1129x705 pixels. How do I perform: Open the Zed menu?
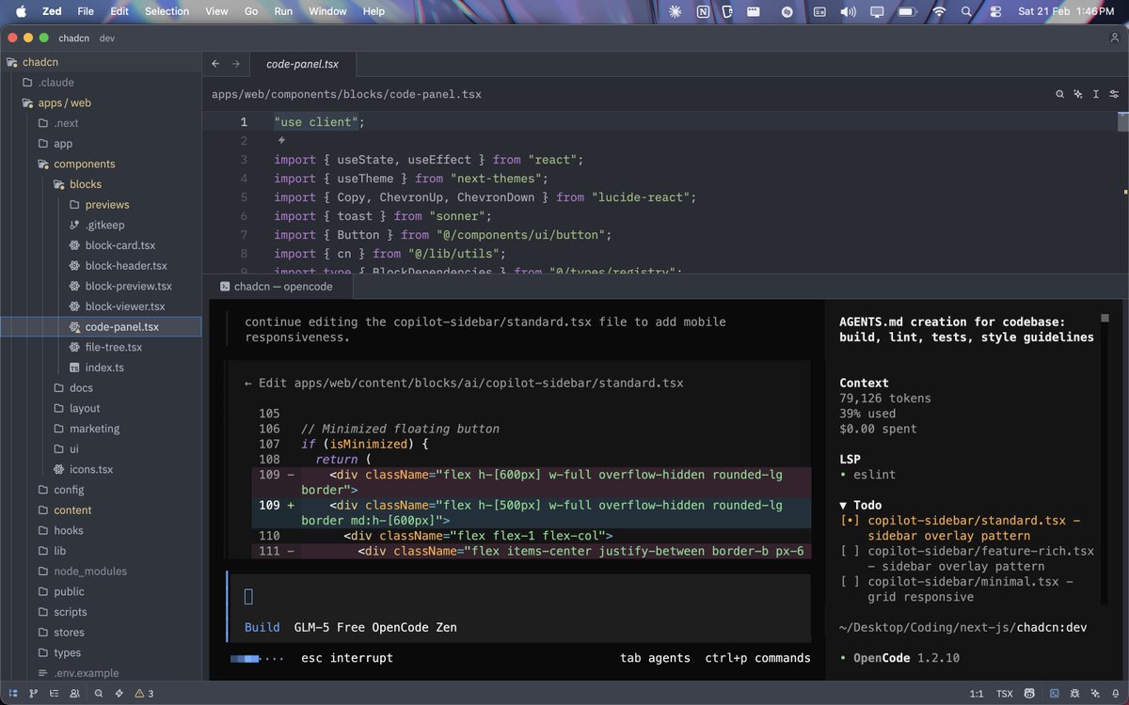52,11
